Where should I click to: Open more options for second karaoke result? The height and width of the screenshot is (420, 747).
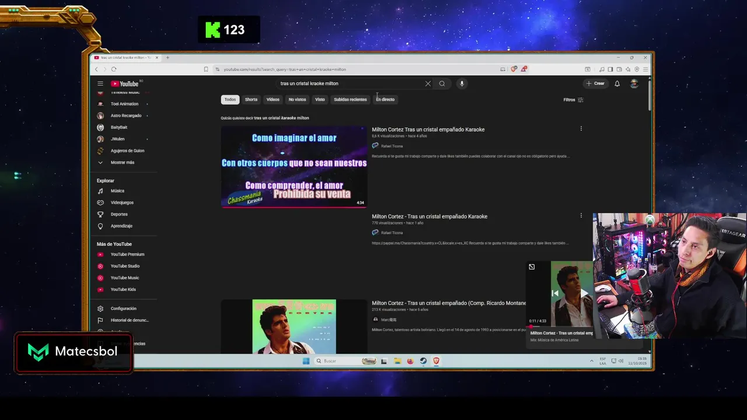[x=581, y=216]
